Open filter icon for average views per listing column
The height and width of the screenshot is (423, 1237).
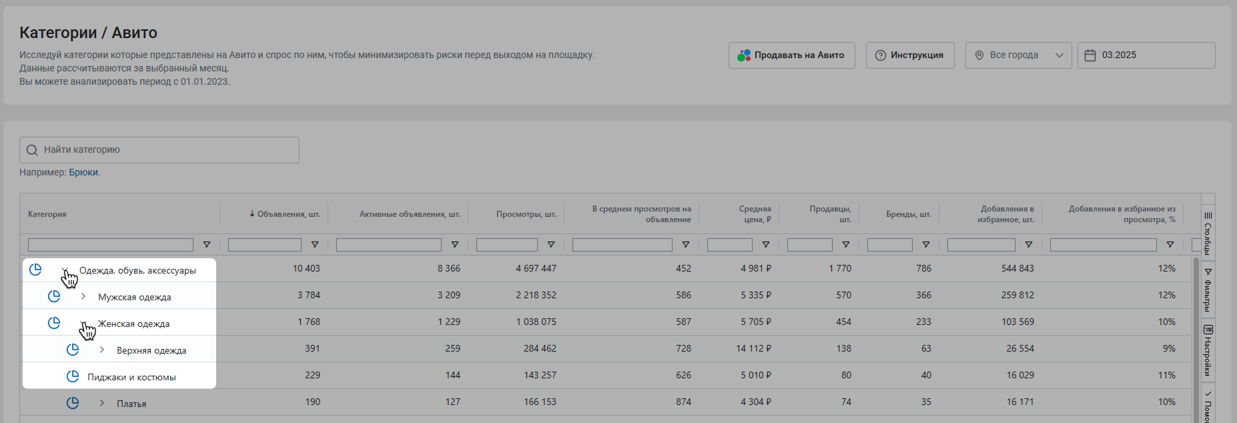click(x=686, y=245)
